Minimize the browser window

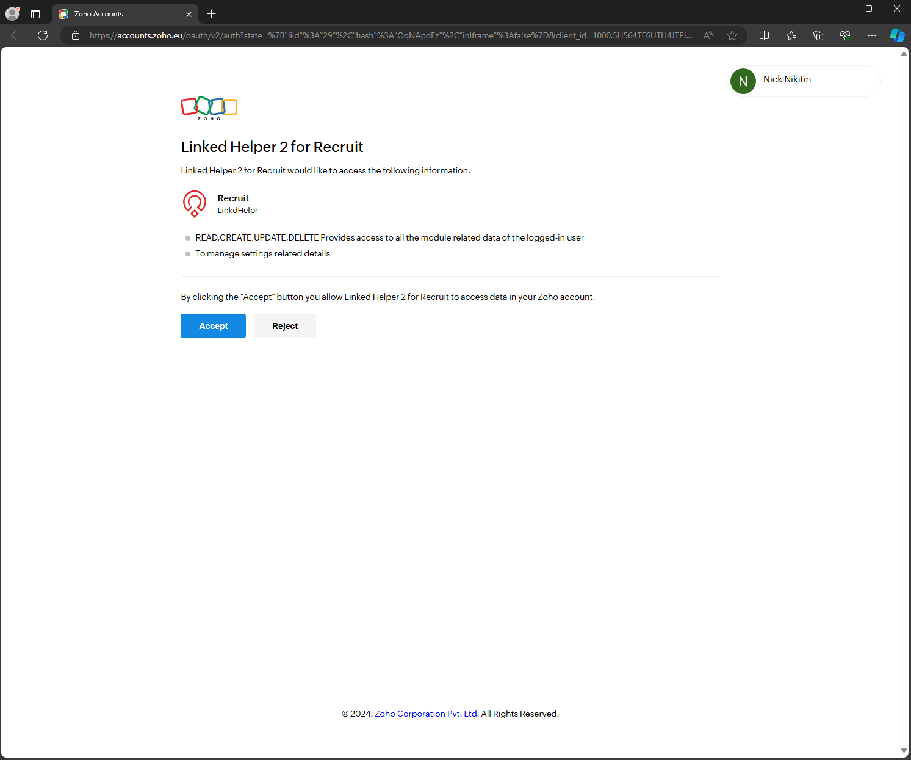tap(841, 9)
